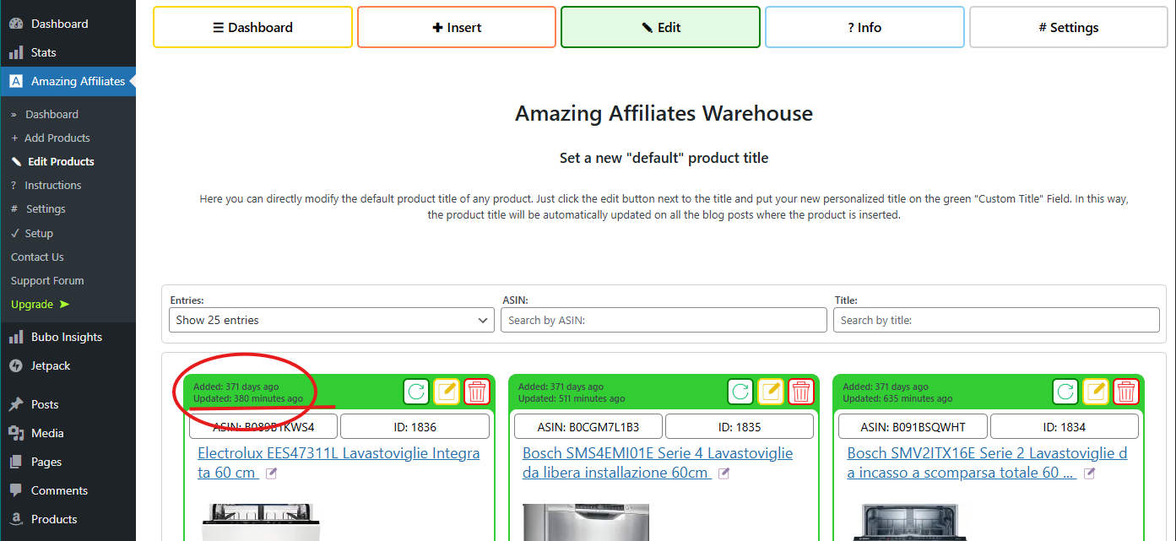The height and width of the screenshot is (541, 1176).
Task: Open Bubo Insights menu item
Action: tap(68, 337)
